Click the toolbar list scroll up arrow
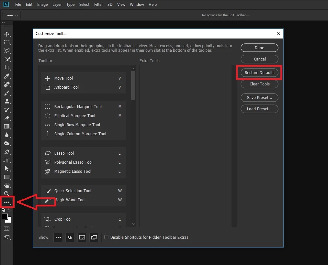The width and height of the screenshot is (328, 265). (133, 69)
